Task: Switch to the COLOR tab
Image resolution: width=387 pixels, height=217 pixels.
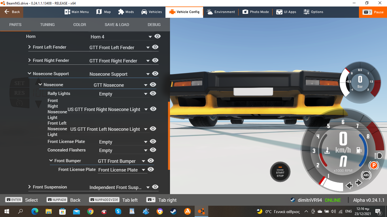Action: point(80,25)
